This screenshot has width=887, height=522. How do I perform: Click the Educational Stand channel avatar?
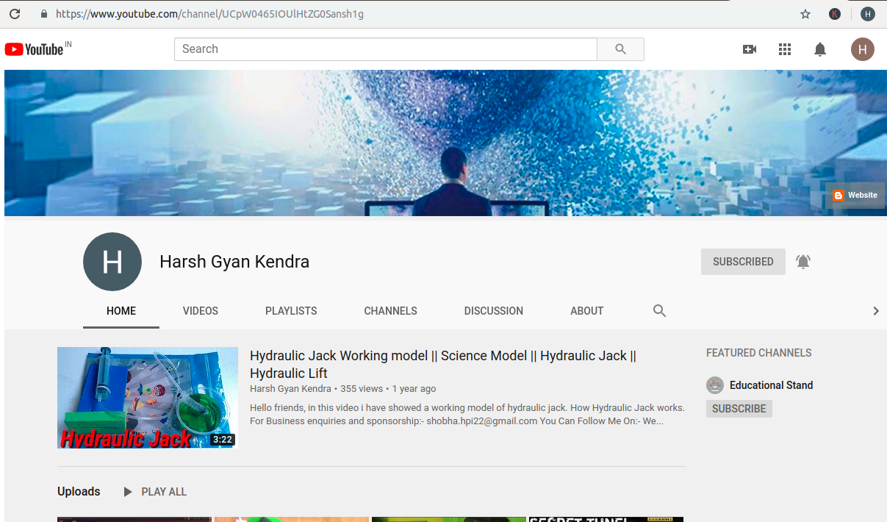(x=715, y=385)
